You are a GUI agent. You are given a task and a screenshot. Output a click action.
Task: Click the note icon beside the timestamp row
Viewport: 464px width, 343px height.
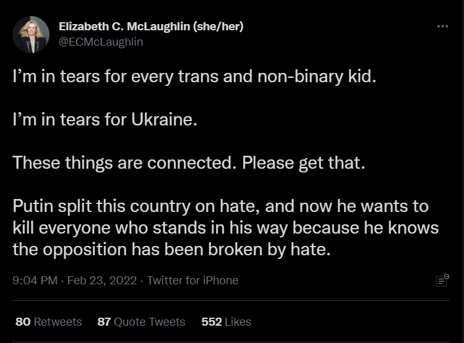(442, 280)
